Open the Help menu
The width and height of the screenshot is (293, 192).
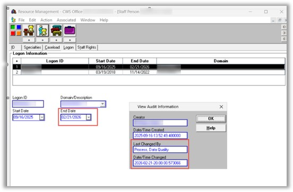coord(104,20)
